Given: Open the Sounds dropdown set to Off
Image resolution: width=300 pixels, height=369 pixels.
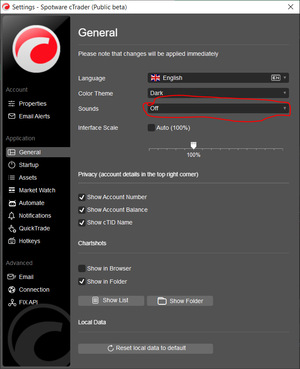Looking at the screenshot, I should point(218,108).
